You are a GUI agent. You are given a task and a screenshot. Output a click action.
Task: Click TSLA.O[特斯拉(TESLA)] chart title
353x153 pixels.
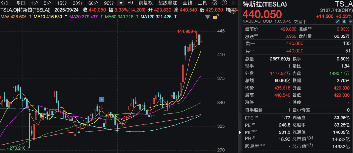tap(25, 10)
